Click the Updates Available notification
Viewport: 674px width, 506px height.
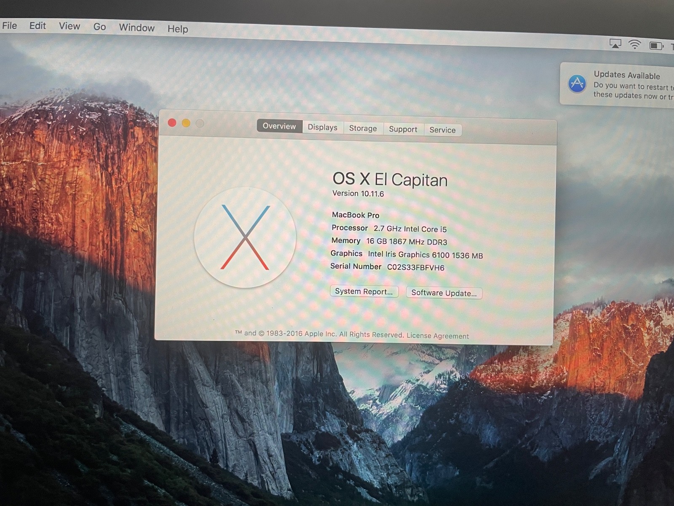[x=618, y=85]
